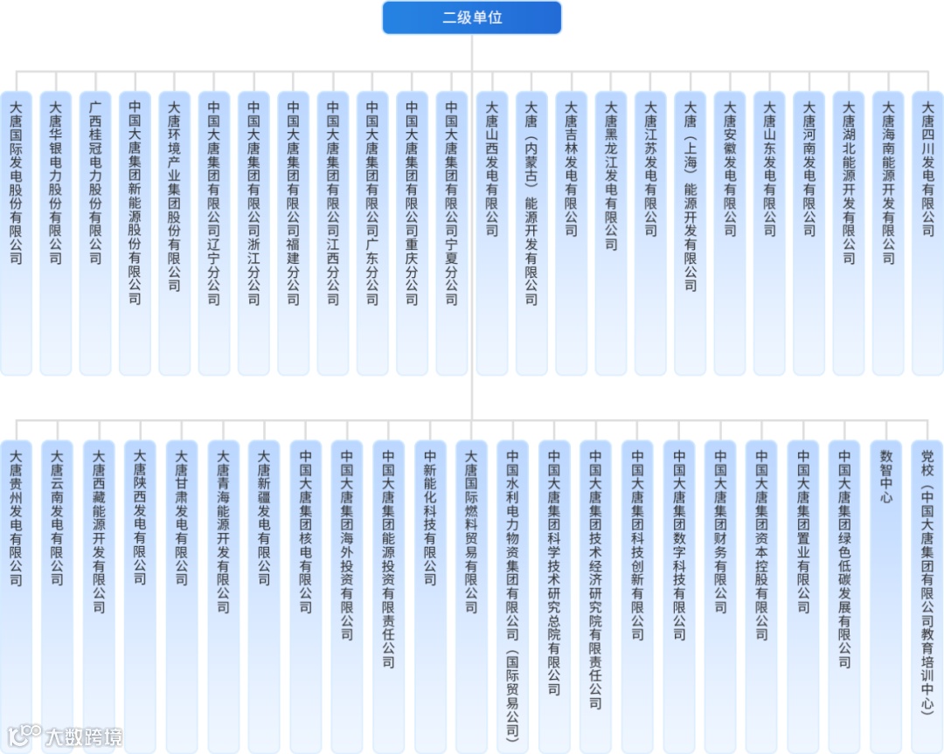This screenshot has height=754, width=944.
Task: Open 中国大唐集团能源投资有限责任公司 node
Action: (x=389, y=597)
